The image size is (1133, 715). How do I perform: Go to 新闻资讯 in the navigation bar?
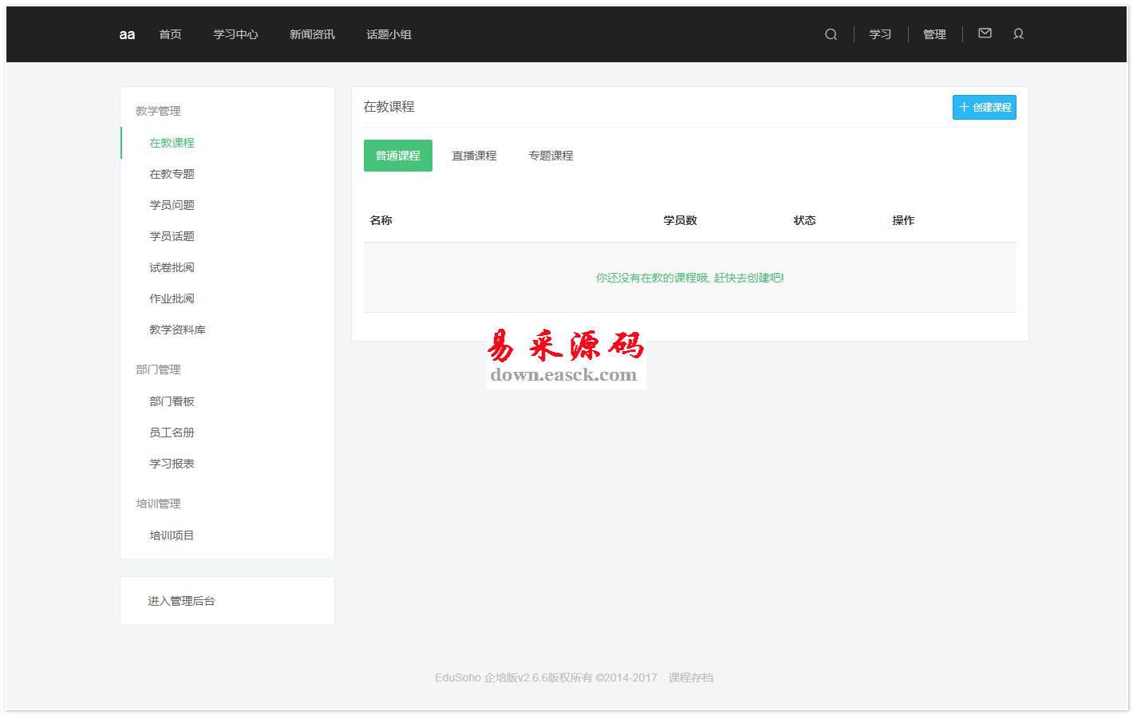click(312, 34)
